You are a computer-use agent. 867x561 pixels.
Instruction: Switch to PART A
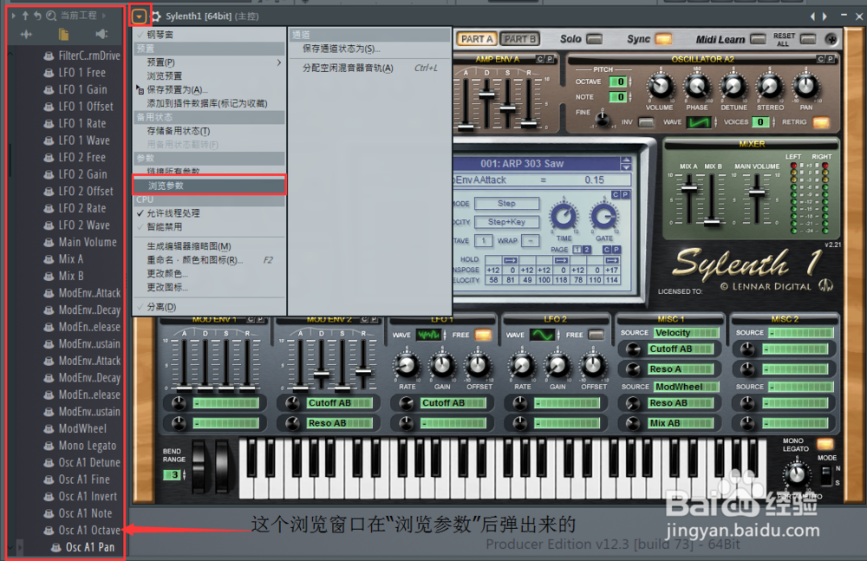click(477, 39)
